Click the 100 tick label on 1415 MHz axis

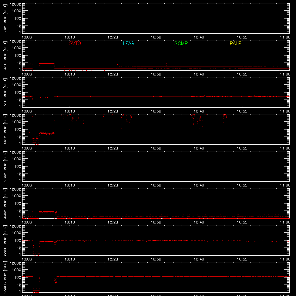(18, 129)
